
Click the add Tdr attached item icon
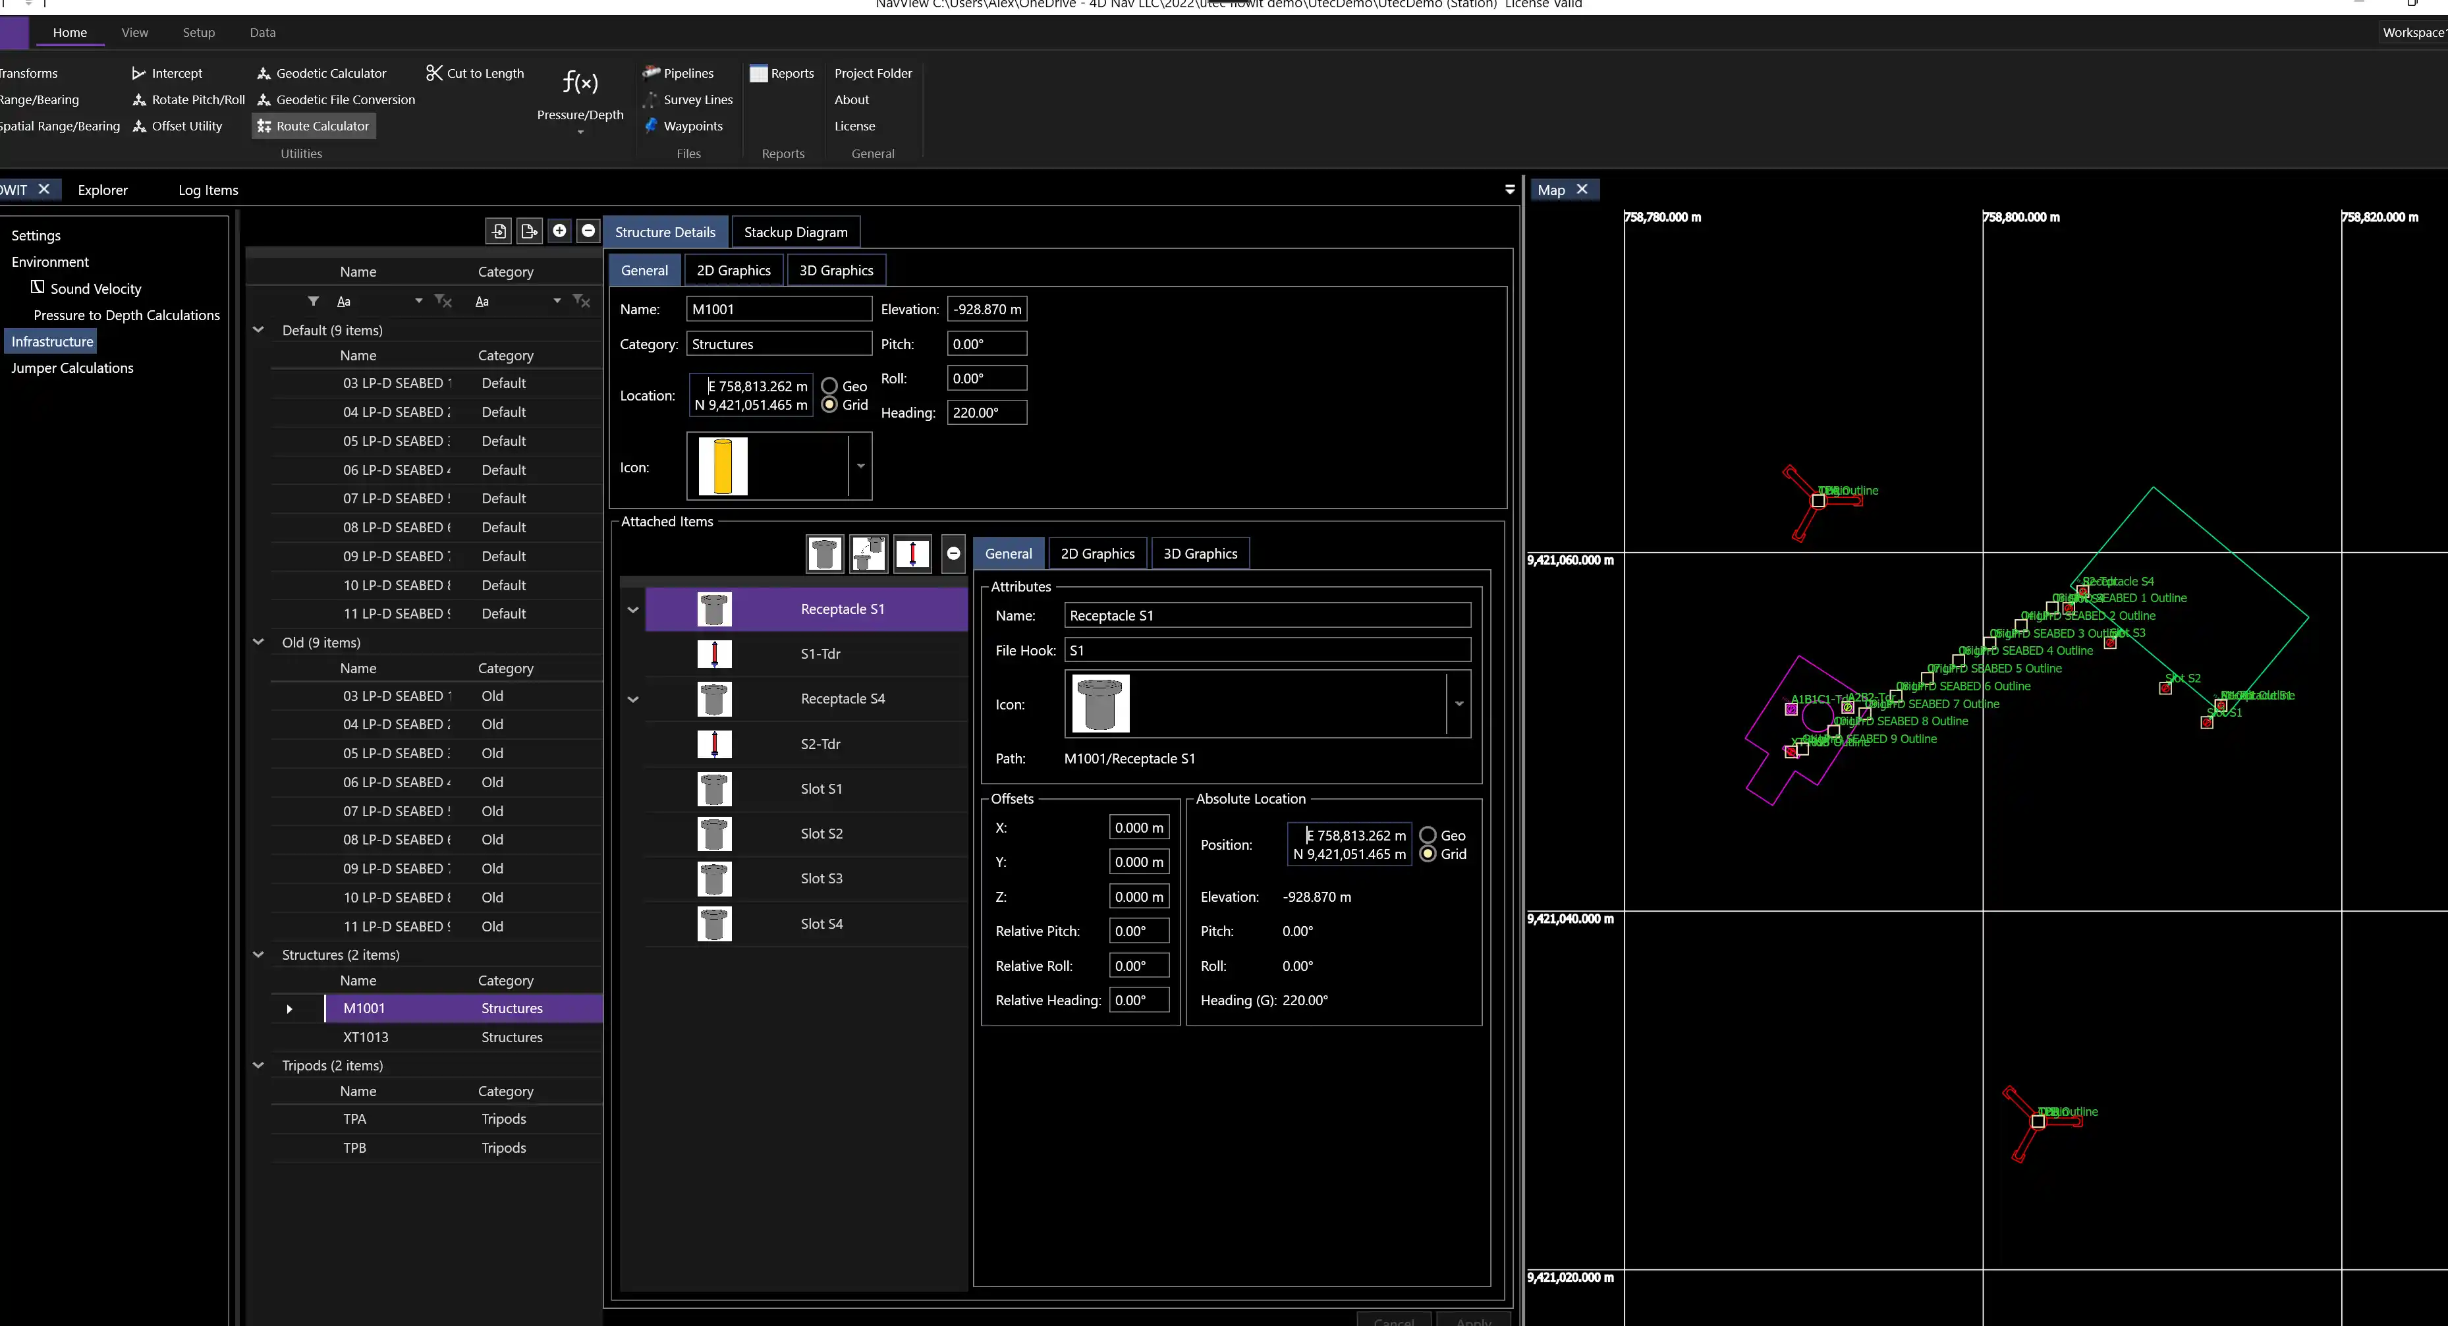tap(912, 554)
